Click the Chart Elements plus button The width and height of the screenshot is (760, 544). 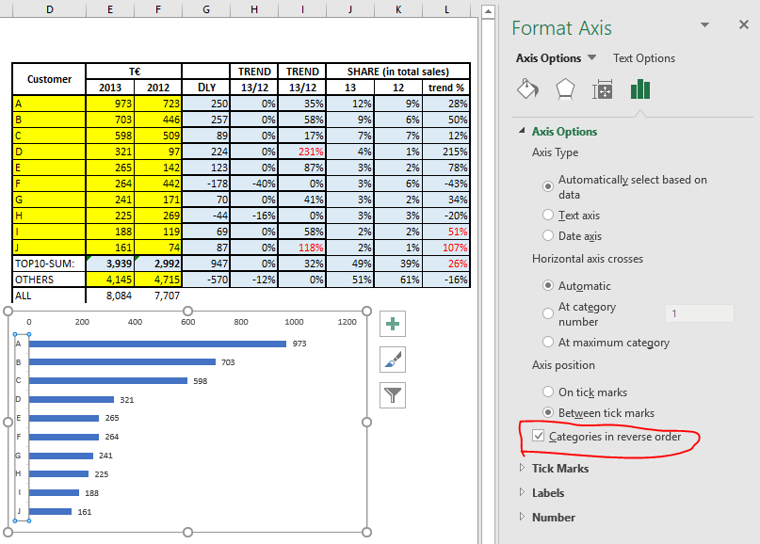coord(393,325)
